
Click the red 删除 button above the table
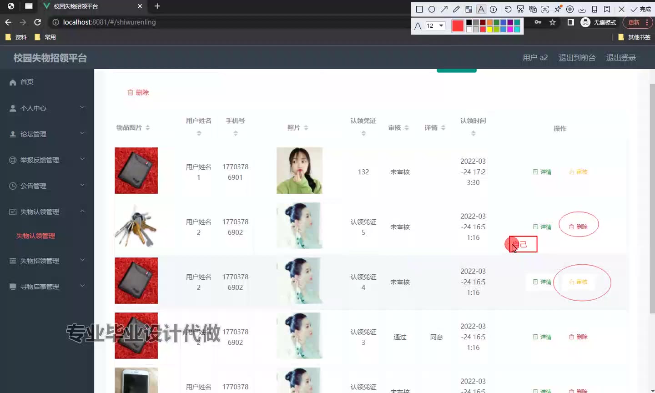pyautogui.click(x=138, y=92)
